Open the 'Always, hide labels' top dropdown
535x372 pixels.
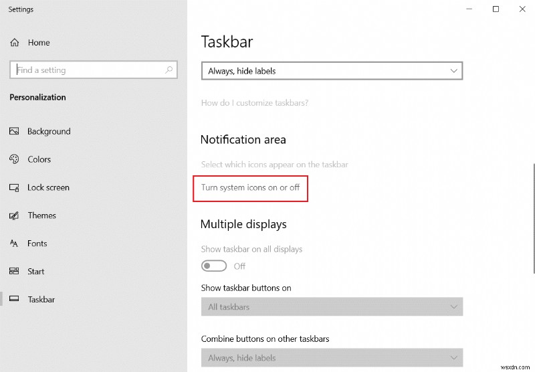pos(332,71)
